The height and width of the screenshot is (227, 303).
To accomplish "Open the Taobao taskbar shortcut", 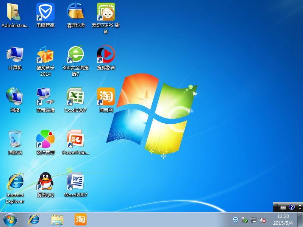I will (x=81, y=219).
